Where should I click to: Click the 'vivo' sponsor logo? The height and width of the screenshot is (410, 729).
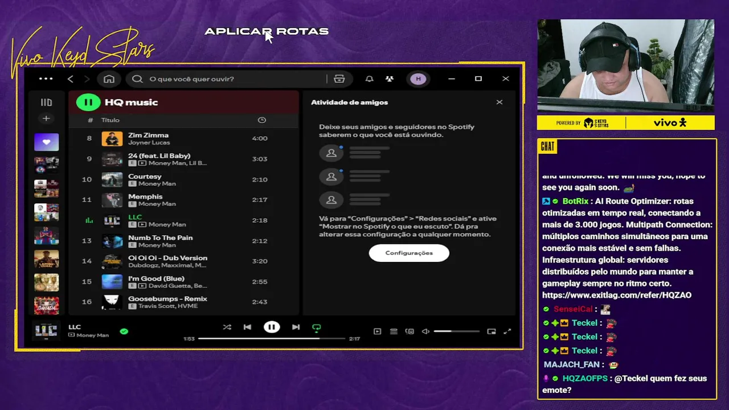pyautogui.click(x=670, y=122)
